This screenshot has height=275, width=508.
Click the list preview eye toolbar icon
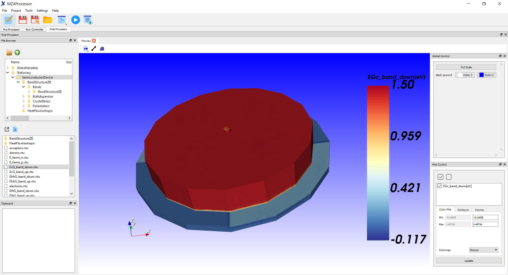[88, 20]
